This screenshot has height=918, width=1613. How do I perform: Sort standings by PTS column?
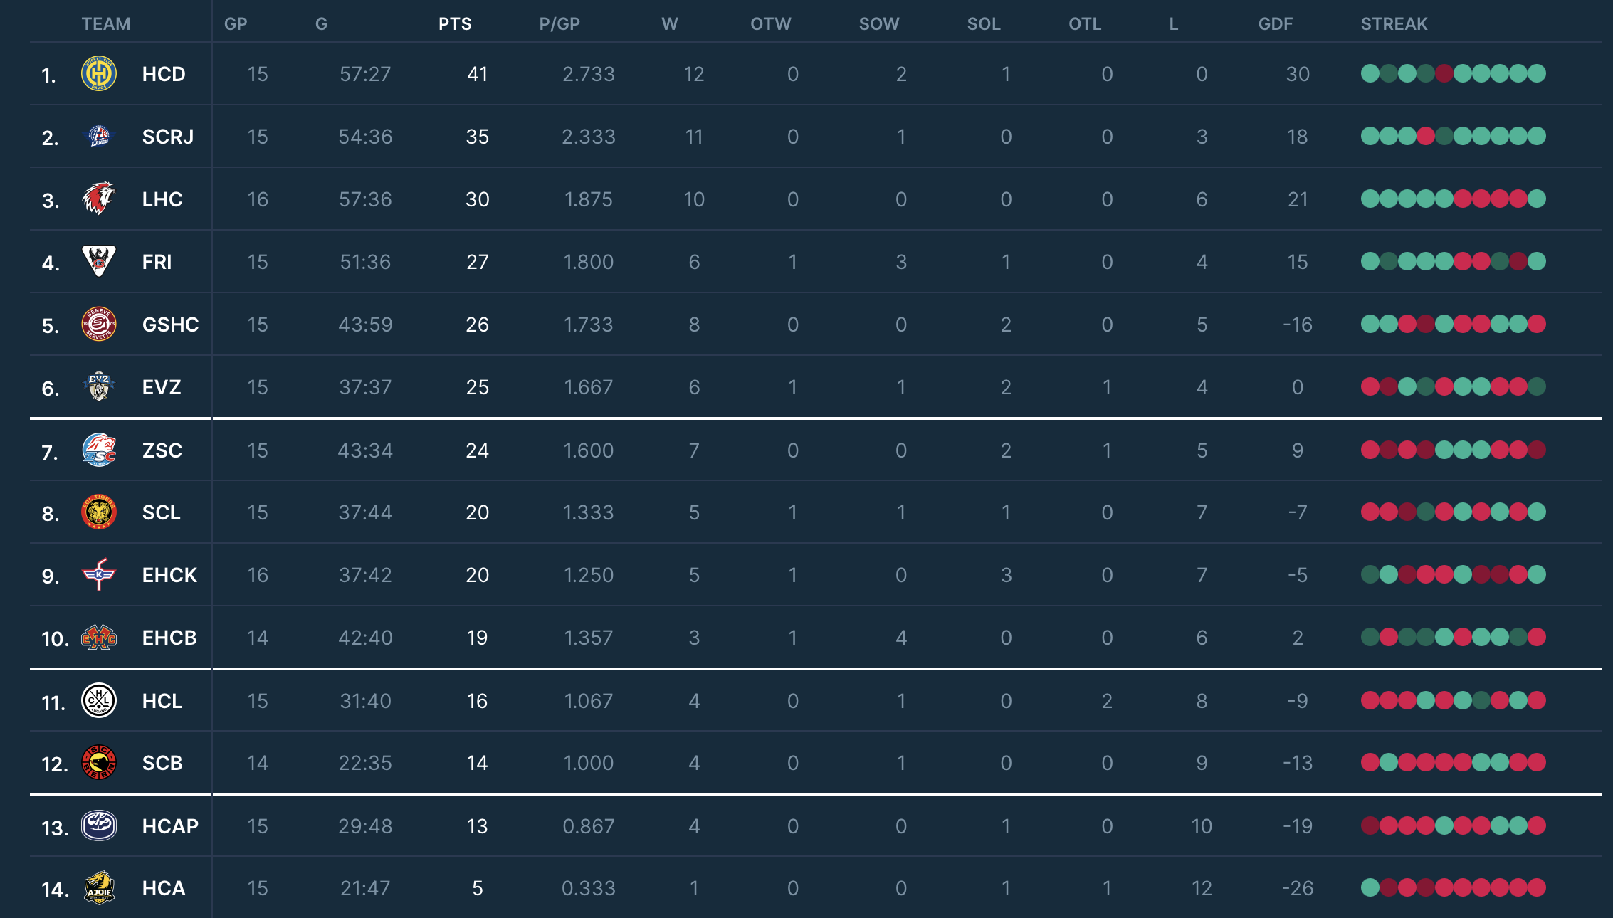coord(455,24)
